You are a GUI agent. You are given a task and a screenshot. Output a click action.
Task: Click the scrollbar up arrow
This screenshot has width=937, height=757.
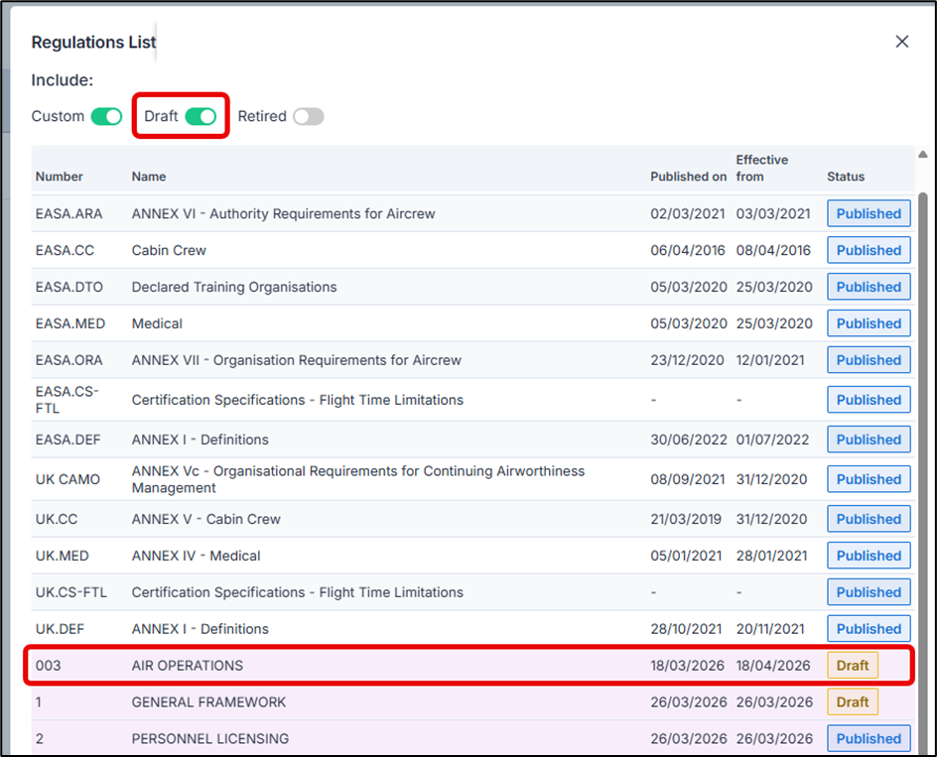(x=923, y=155)
